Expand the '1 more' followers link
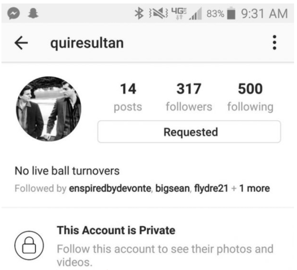Screen dimensions: 297x270 [x=254, y=189]
